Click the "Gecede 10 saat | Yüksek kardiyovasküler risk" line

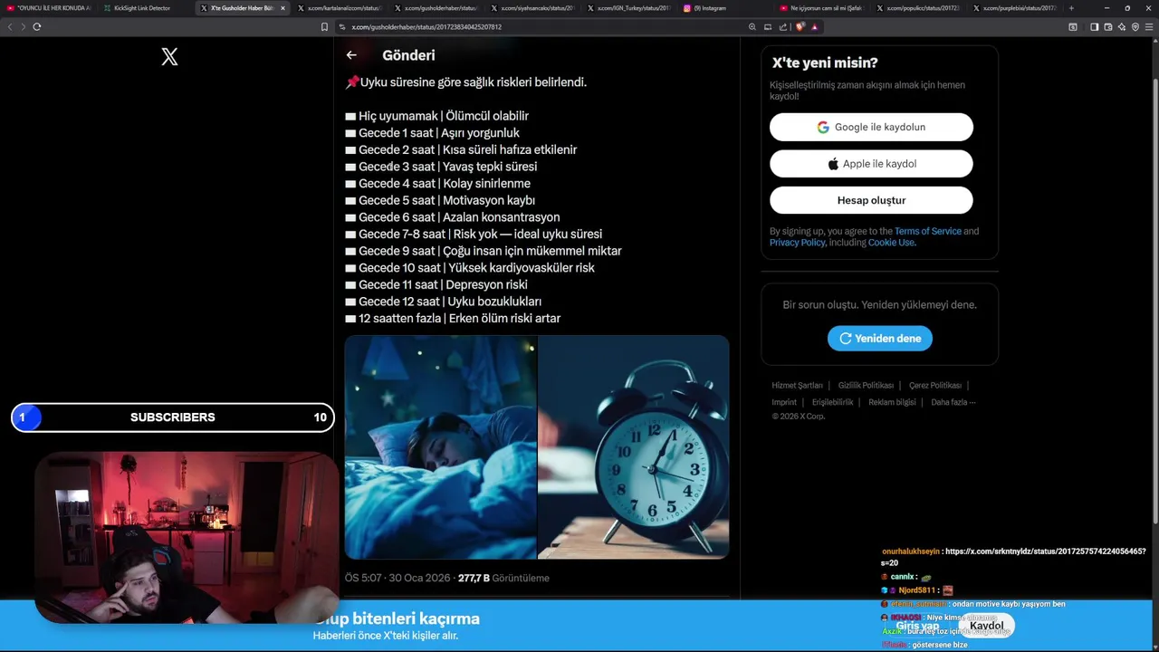coord(476,268)
